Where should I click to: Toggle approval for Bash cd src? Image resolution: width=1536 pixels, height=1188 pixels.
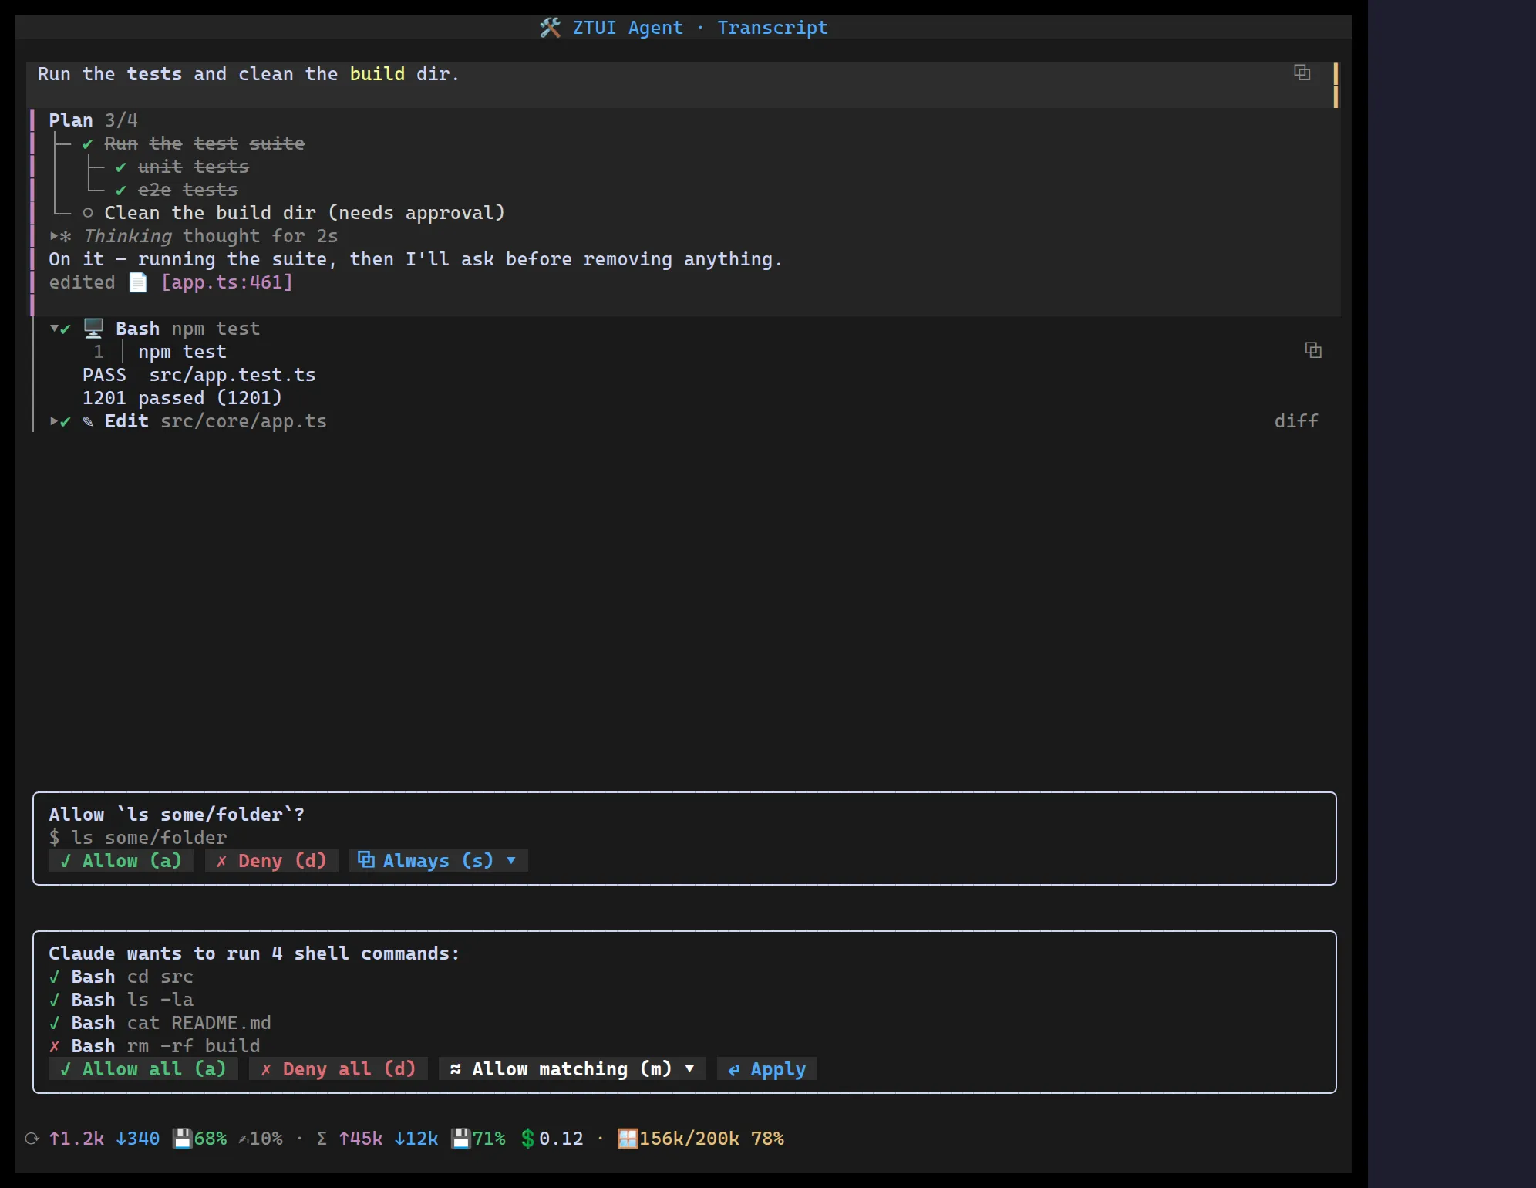54,977
